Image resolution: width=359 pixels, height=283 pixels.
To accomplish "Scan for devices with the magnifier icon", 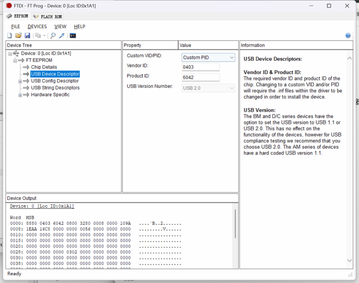I will [53, 35].
